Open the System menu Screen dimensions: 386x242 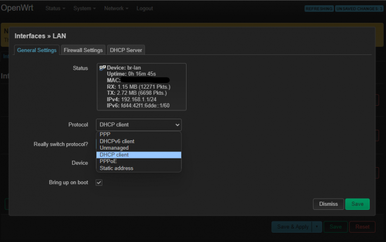click(x=85, y=9)
